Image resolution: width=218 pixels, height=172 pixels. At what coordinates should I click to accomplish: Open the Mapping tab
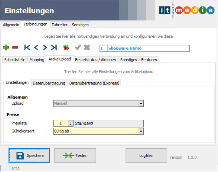click(x=37, y=60)
